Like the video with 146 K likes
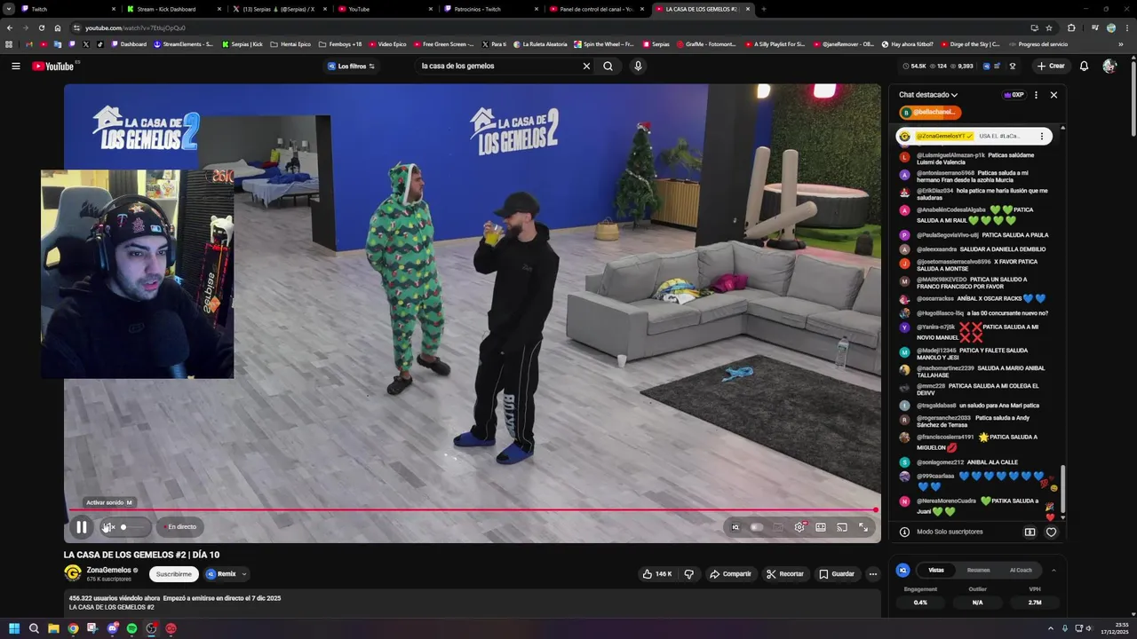This screenshot has height=639, width=1137. (656, 574)
